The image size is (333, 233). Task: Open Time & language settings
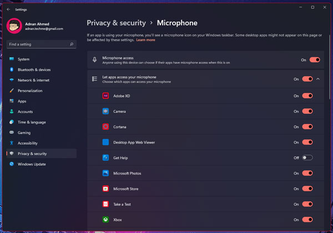[42, 122]
